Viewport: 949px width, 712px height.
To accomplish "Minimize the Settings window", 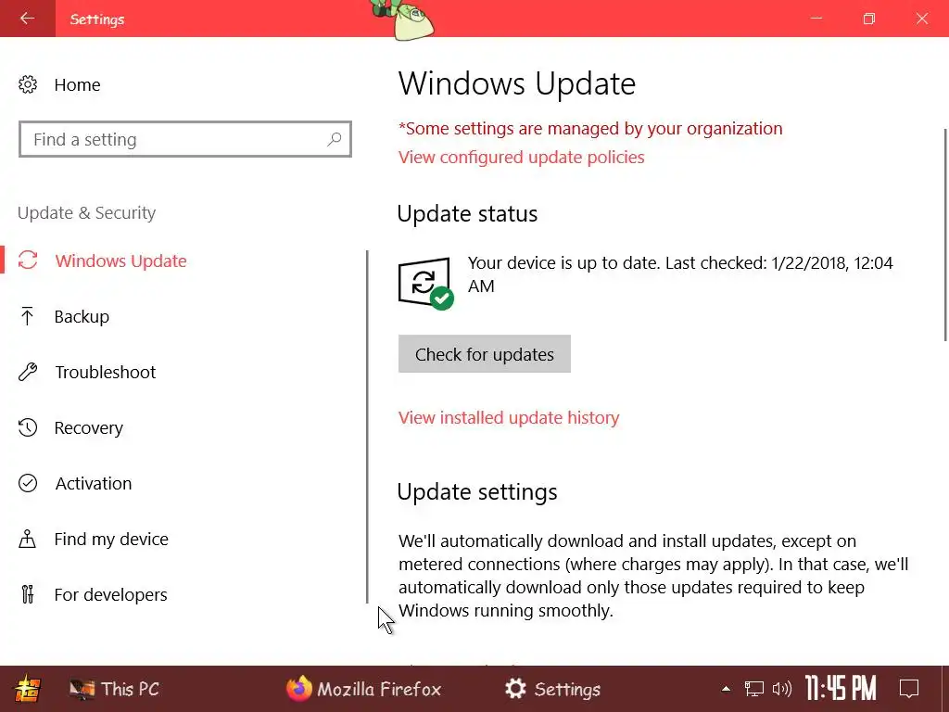I will point(816,19).
